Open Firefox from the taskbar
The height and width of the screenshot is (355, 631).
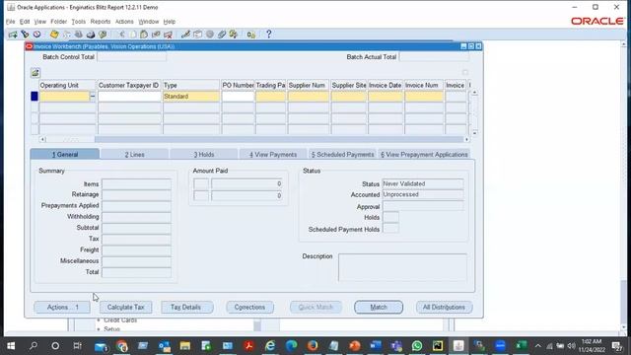coord(313,345)
